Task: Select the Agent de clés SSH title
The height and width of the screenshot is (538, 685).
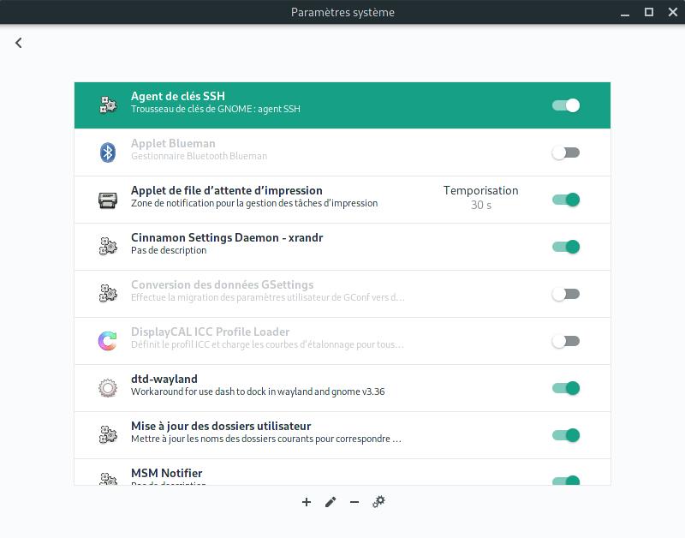Action: point(178,96)
